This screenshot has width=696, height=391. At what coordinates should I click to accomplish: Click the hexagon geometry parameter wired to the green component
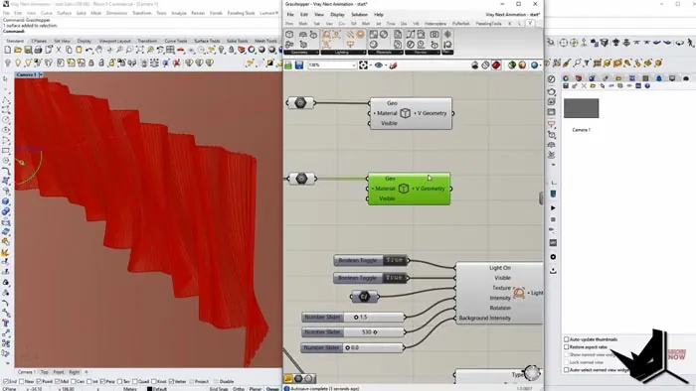coord(301,179)
